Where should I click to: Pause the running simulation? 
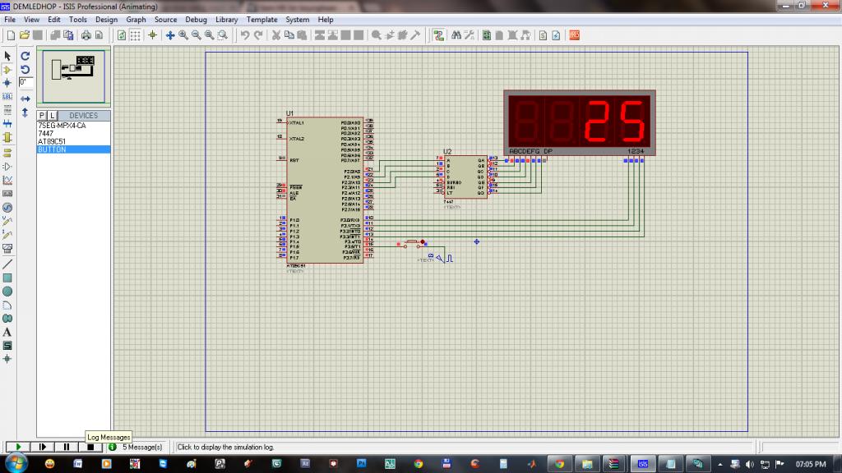[67, 447]
